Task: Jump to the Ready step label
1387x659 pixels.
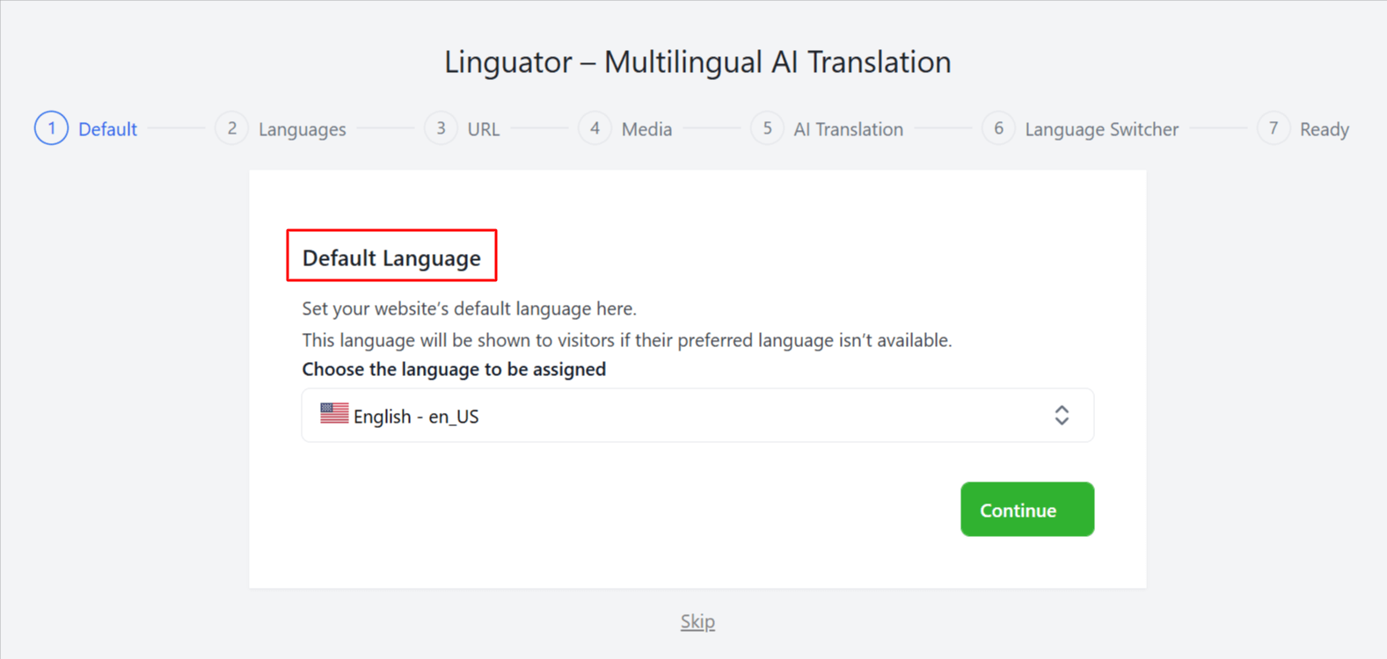Action: tap(1324, 129)
